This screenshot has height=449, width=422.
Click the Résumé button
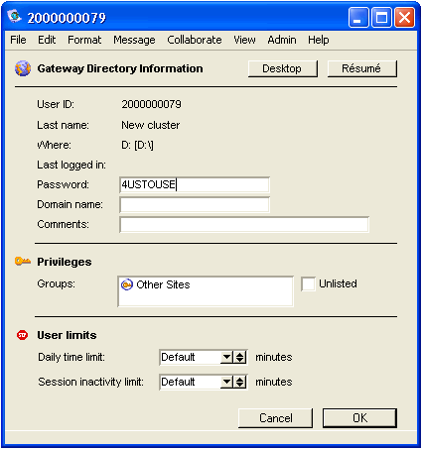361,68
